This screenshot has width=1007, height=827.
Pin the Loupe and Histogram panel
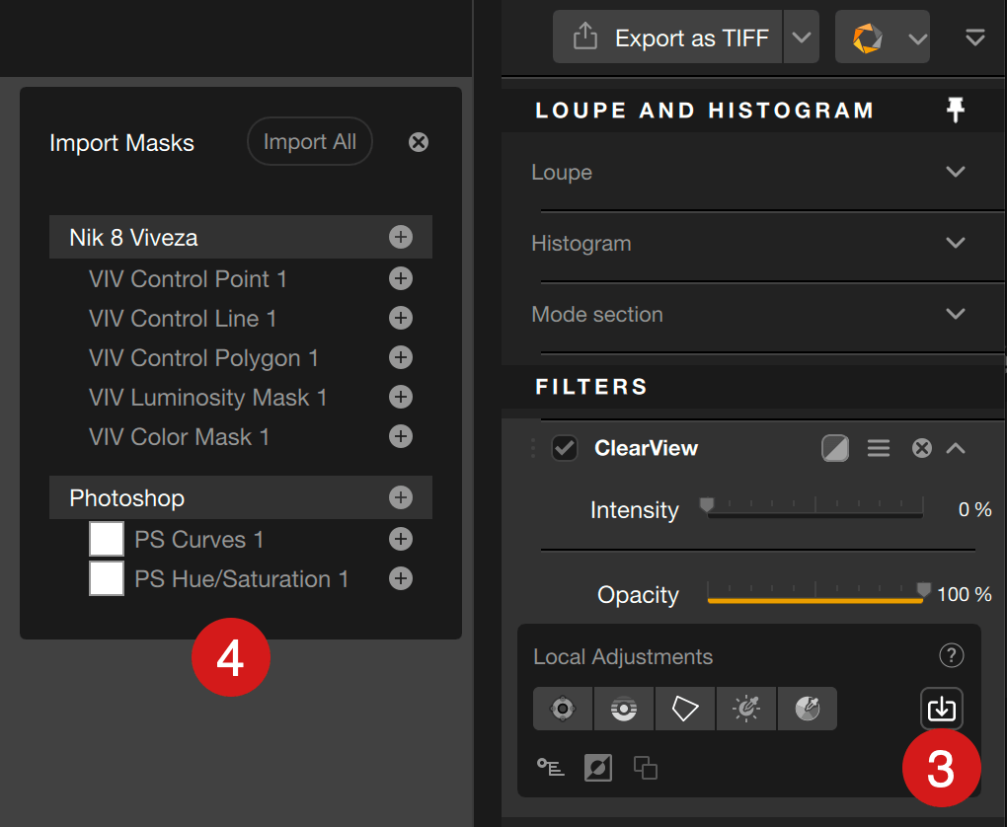(955, 110)
